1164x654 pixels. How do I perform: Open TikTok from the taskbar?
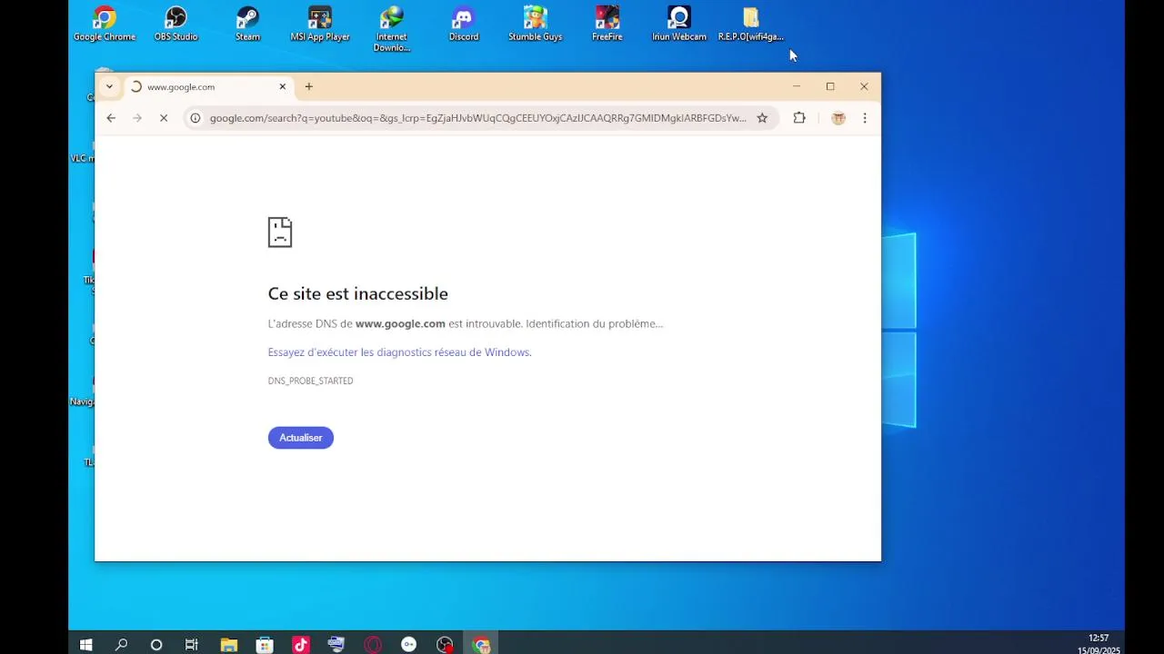[301, 645]
